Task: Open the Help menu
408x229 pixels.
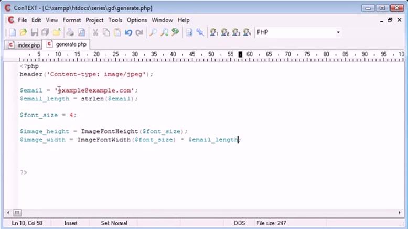Action: [184, 20]
